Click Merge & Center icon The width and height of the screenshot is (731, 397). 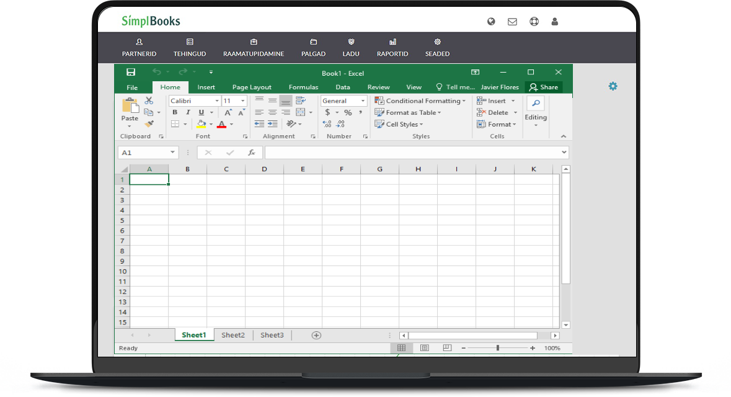[x=301, y=112]
